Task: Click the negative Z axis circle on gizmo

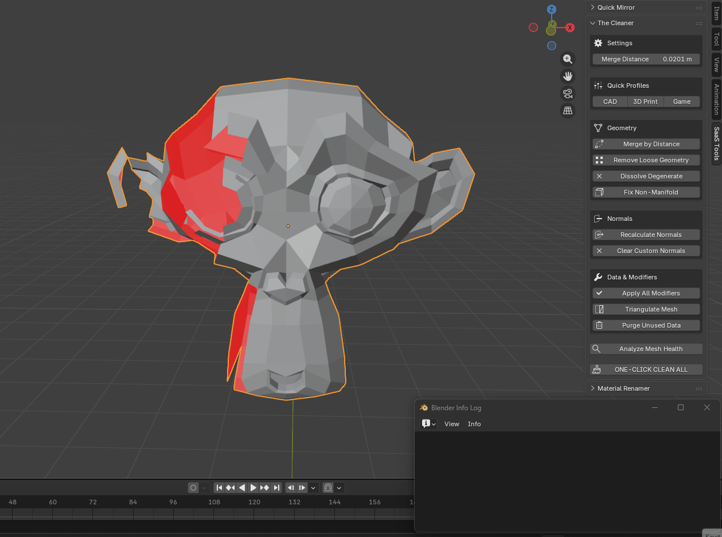Action: [x=552, y=46]
